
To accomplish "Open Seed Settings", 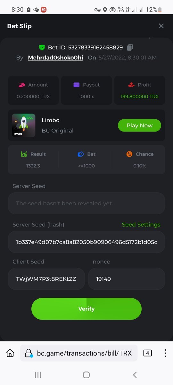I will pyautogui.click(x=141, y=225).
